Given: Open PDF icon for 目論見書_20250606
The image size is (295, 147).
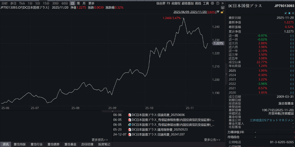Looking at the screenshot, I should [x=130, y=115].
